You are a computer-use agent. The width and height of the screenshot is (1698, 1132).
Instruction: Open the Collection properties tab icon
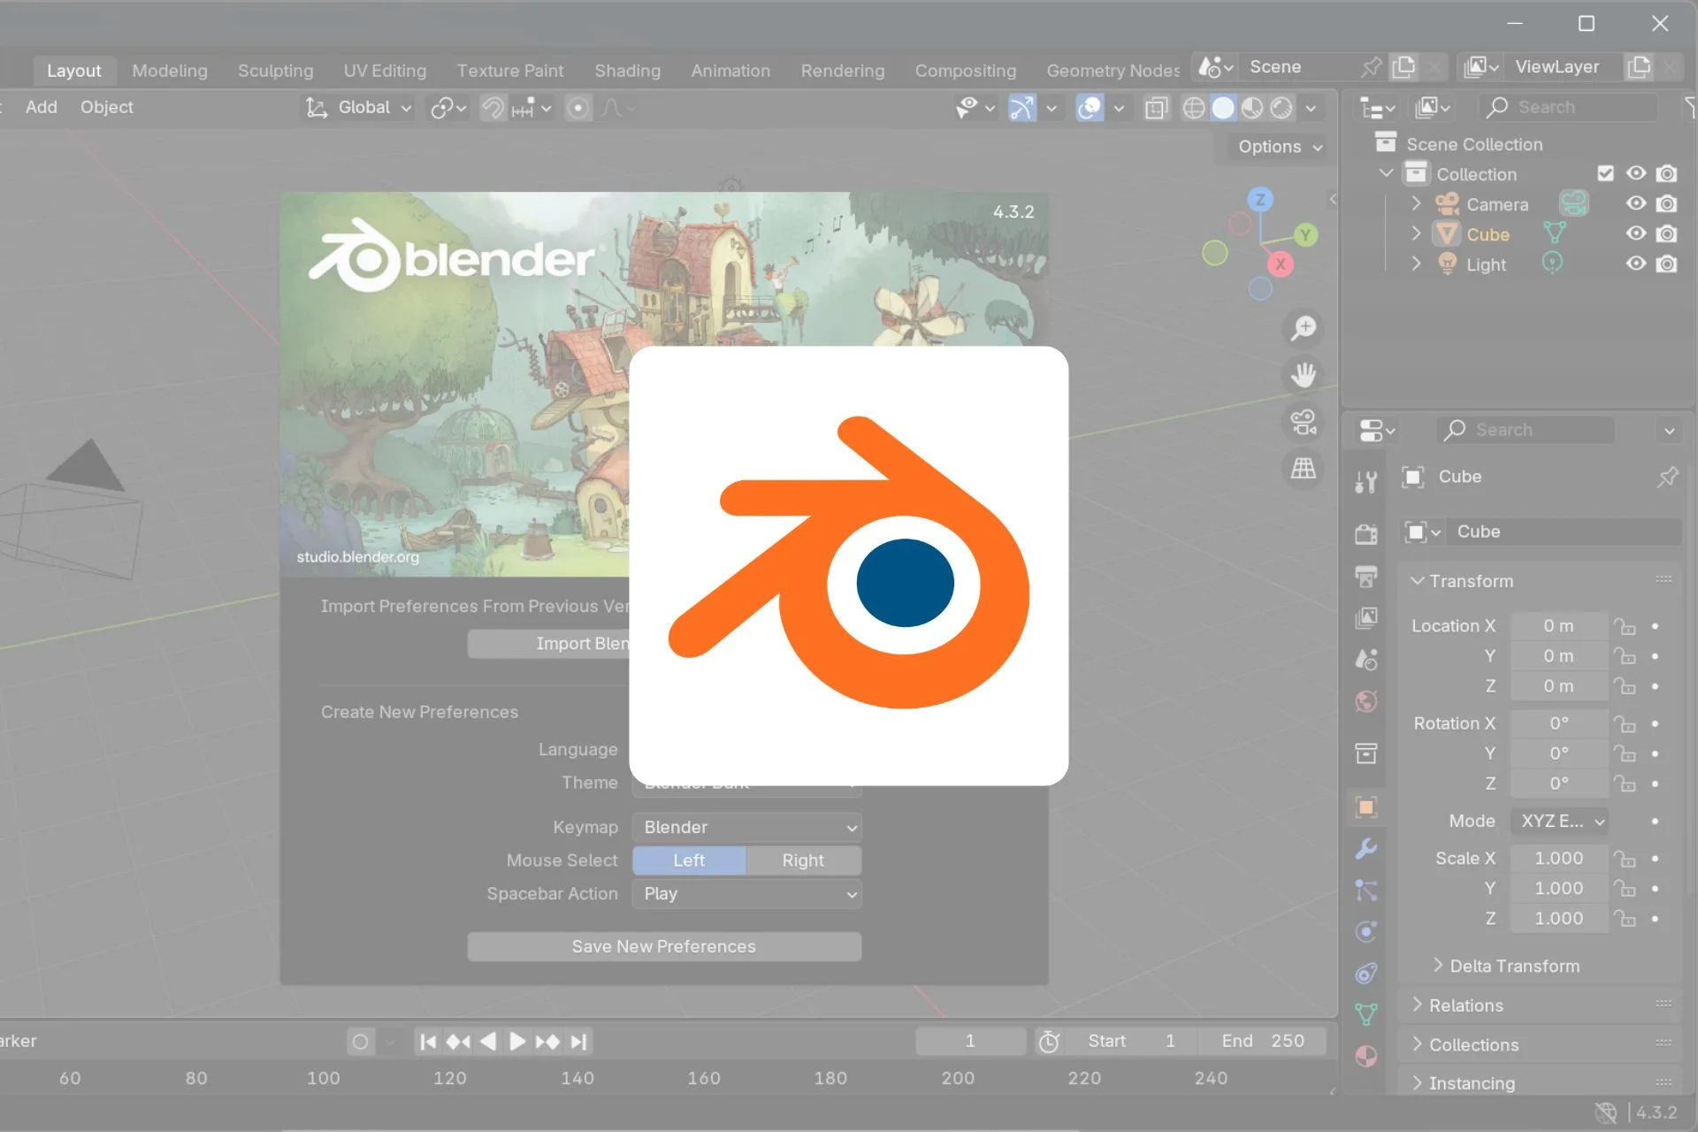1366,753
